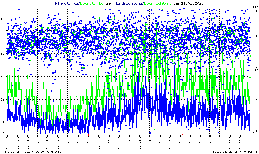Click the 90 O direction axis label
The width and height of the screenshot is (259, 154).
(x=255, y=102)
